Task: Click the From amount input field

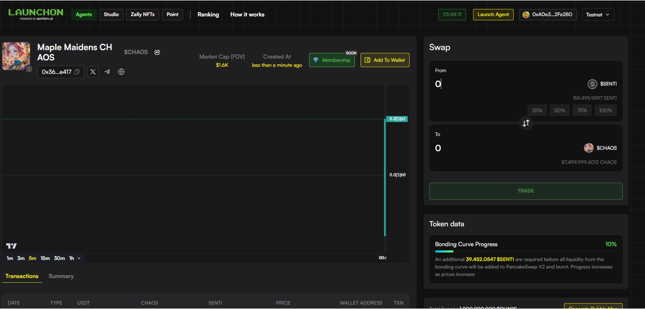Action: pyautogui.click(x=506, y=84)
